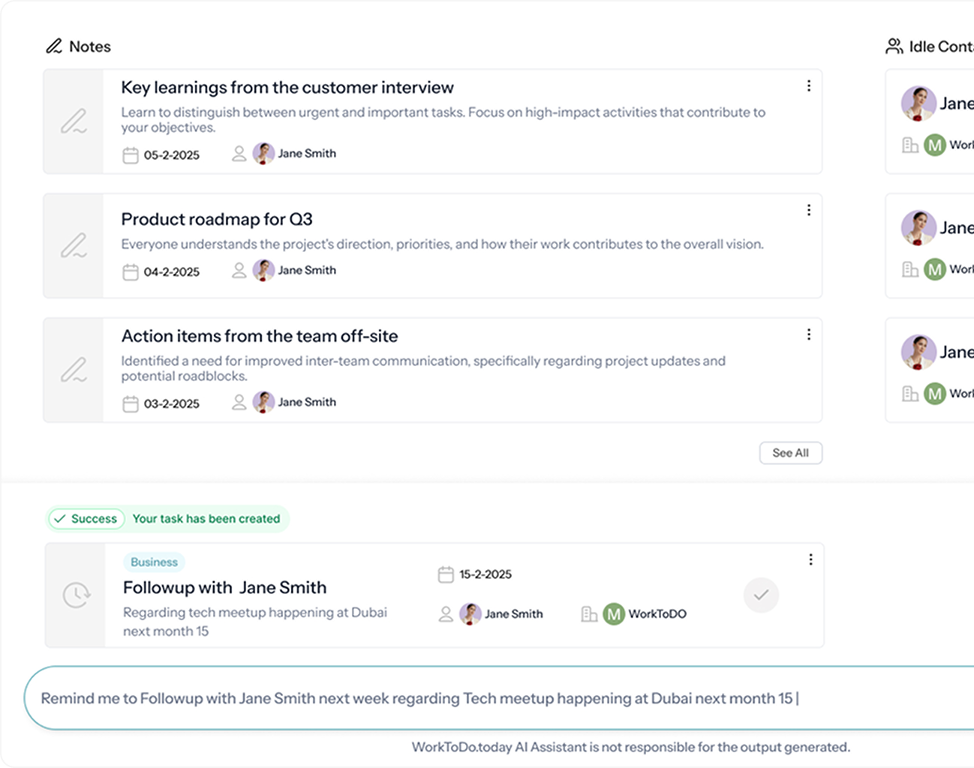974x768 pixels.
Task: Click Jane Smith avatar in Key learnings note
Action: pos(263,154)
